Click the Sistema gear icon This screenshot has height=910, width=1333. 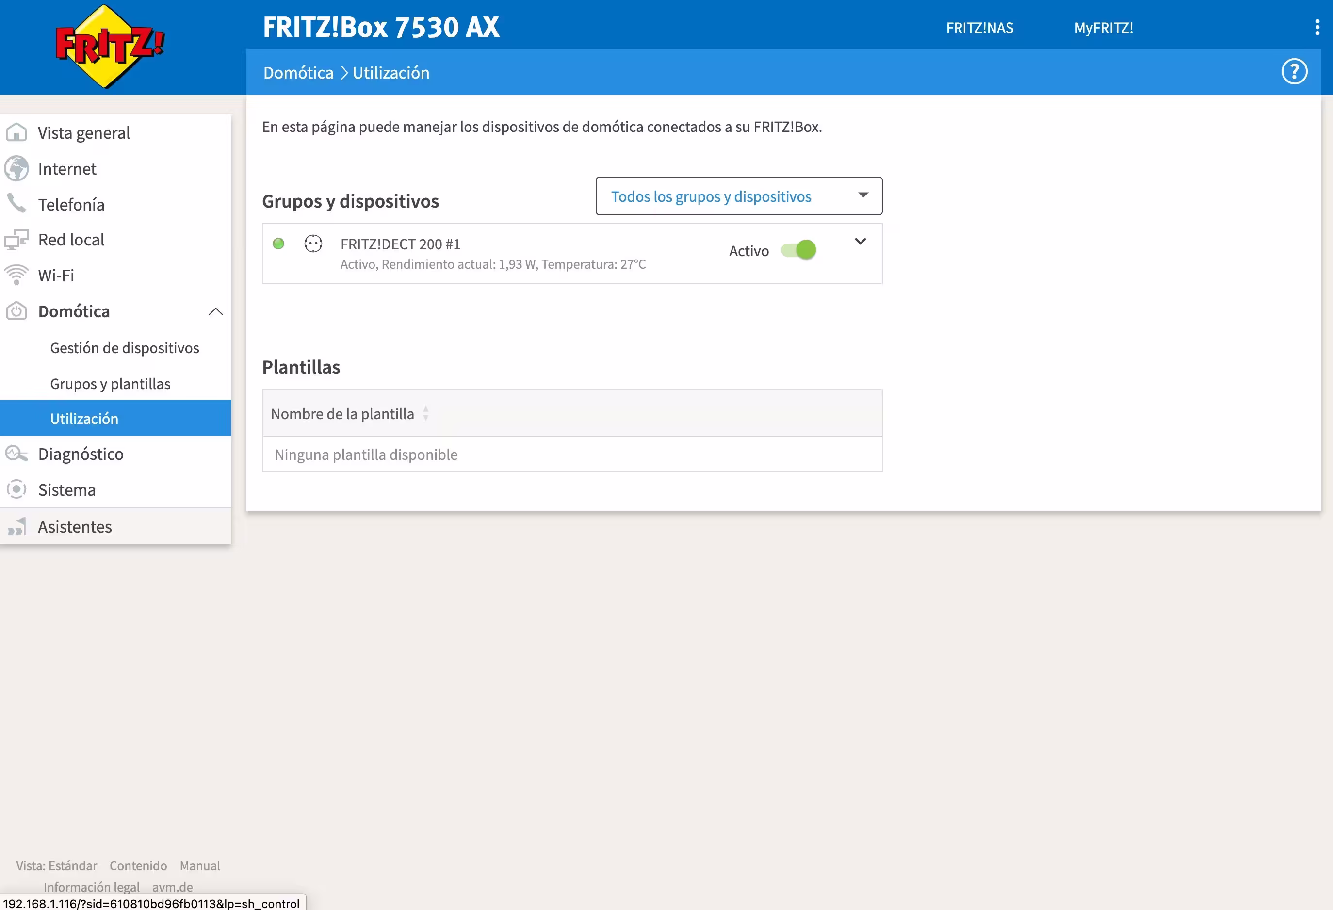pos(16,490)
